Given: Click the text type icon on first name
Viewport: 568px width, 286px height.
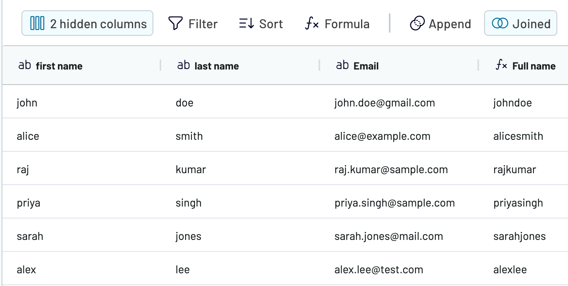Looking at the screenshot, I should 24,66.
